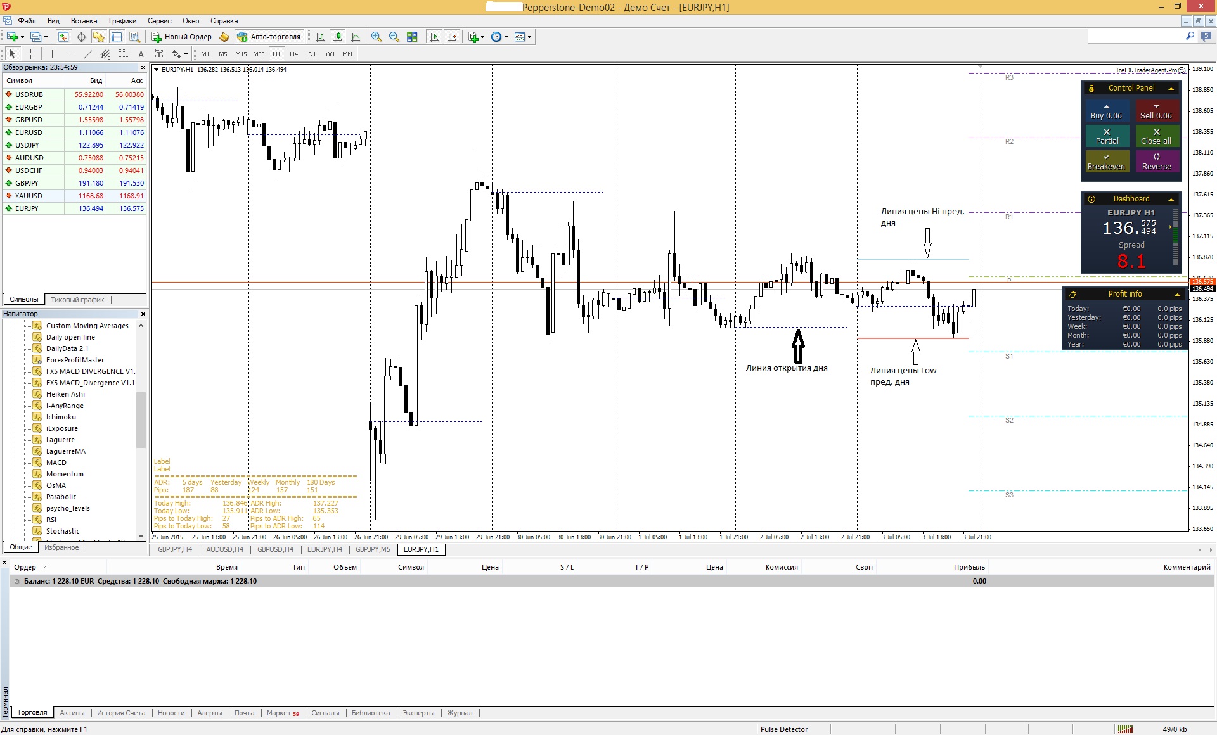Toggle the Data Window crosshair-circle icon
This screenshot has width=1217, height=735.
pyautogui.click(x=81, y=37)
